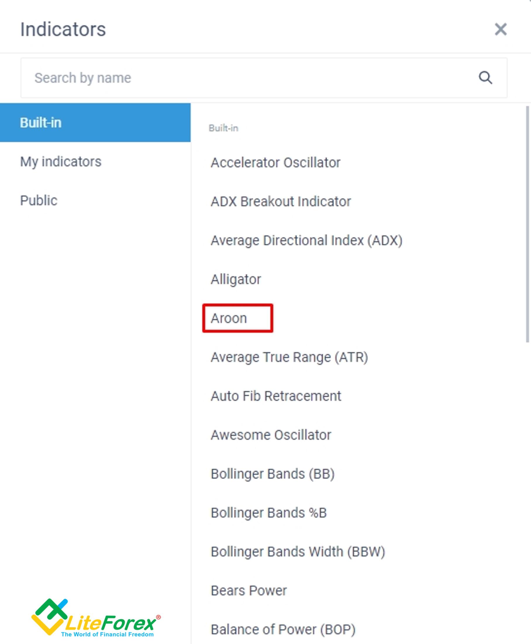Choose Auto Fib Retracement

[x=276, y=396]
